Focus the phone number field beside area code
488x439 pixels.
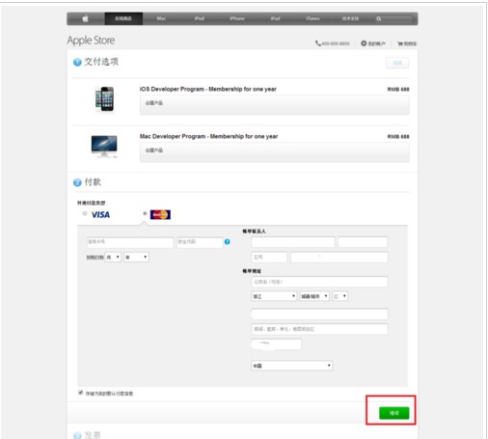pyautogui.click(x=339, y=258)
